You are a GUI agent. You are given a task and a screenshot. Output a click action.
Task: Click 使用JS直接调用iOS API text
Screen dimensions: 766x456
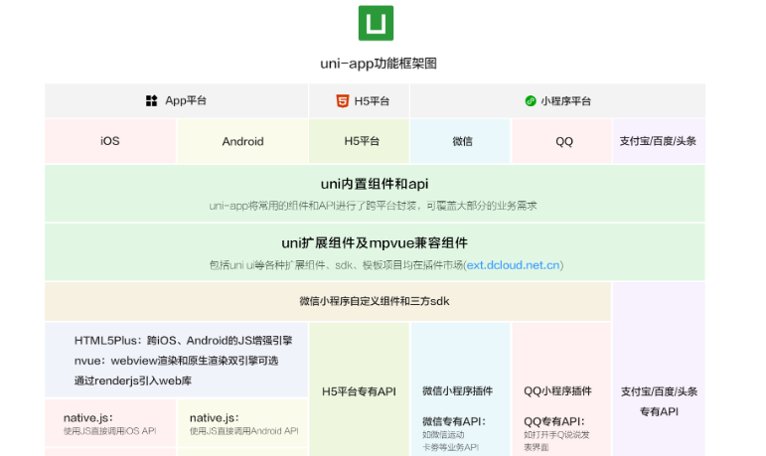tap(110, 431)
